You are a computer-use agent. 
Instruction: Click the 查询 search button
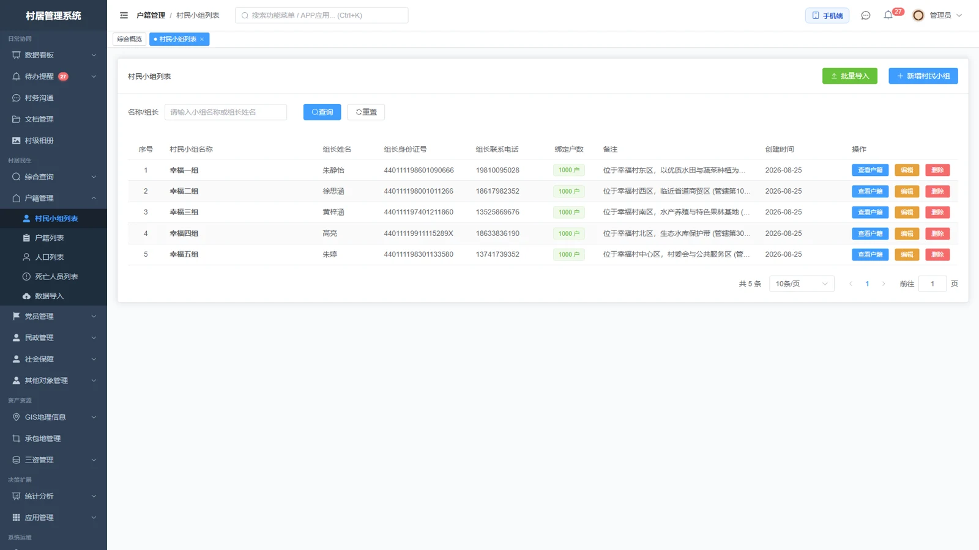pos(322,112)
